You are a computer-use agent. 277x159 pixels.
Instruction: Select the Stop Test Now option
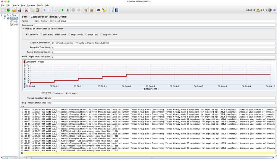[101, 35]
